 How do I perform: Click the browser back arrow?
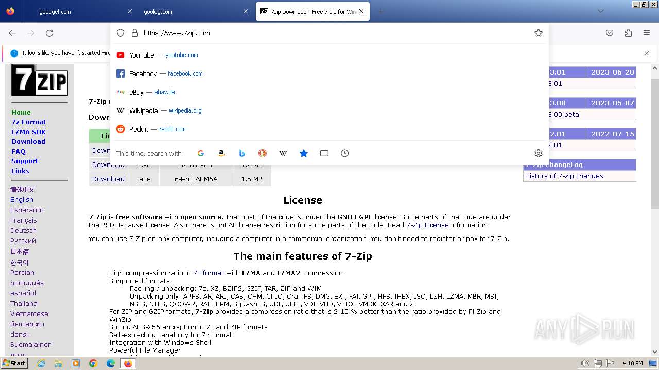point(12,33)
